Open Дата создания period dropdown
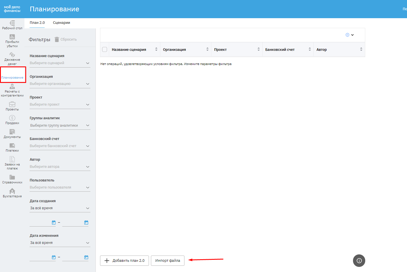Screen dimensions: 407x272 [x=60, y=208]
